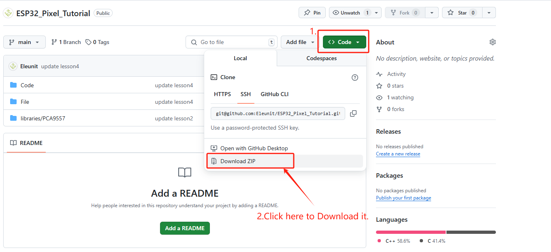Switch to the Codespaces tab
551x252 pixels.
click(x=322, y=58)
